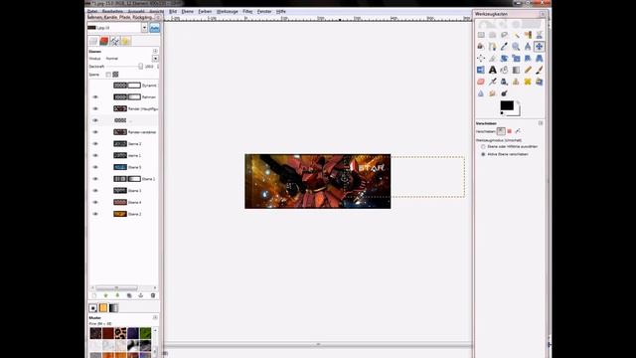Select the Clone stamp tool
Screen dimensions: 636x358
click(x=516, y=82)
